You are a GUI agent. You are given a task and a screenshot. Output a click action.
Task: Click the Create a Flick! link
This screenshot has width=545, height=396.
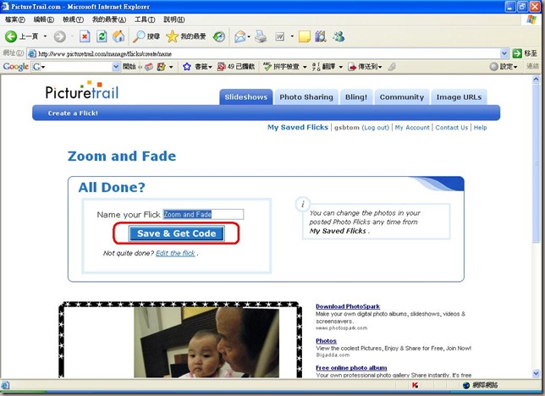click(73, 113)
